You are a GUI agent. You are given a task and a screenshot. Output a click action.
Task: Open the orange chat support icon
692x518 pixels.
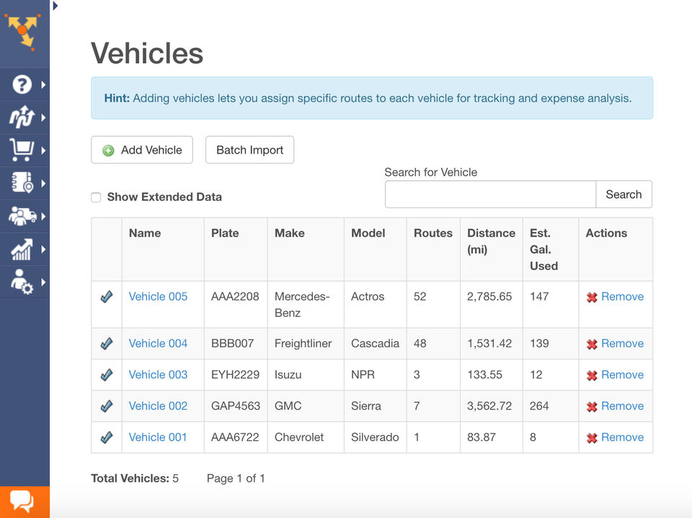22,501
